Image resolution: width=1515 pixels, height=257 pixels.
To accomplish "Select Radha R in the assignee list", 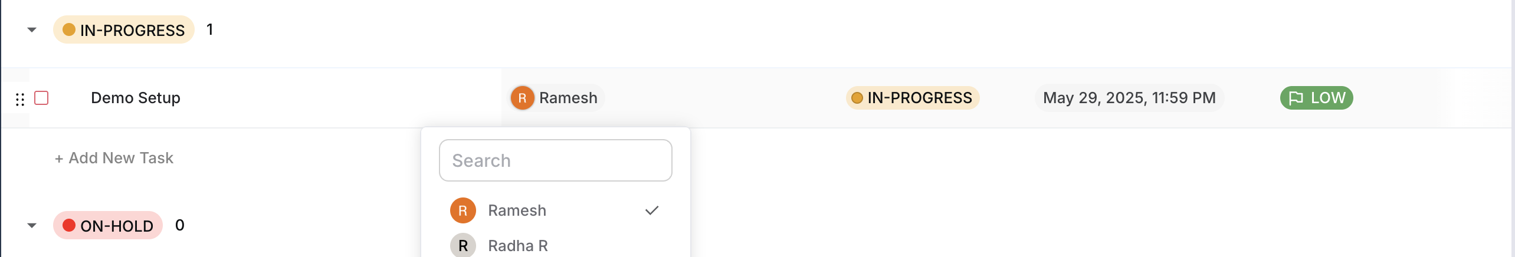I will coord(518,245).
